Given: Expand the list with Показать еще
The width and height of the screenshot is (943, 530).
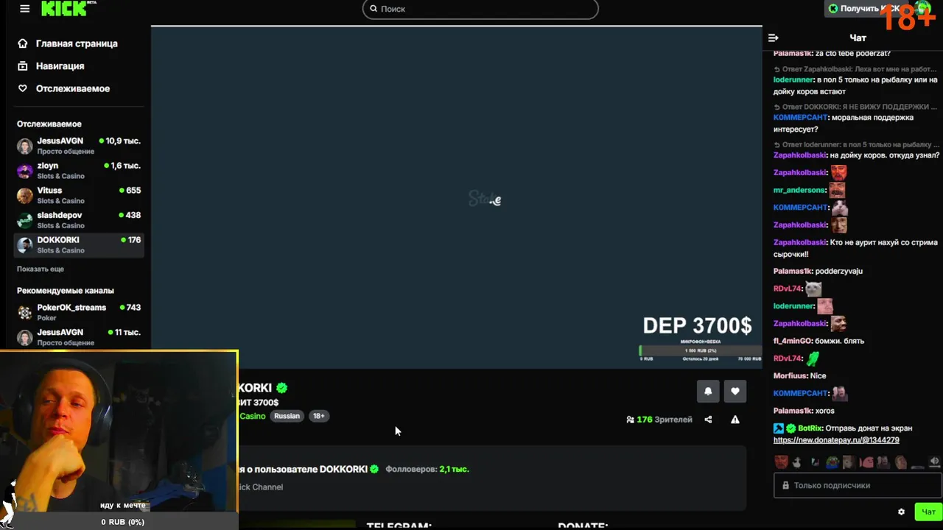Looking at the screenshot, I should [41, 269].
